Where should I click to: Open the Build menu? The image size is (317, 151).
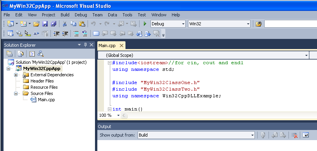click(x=65, y=15)
